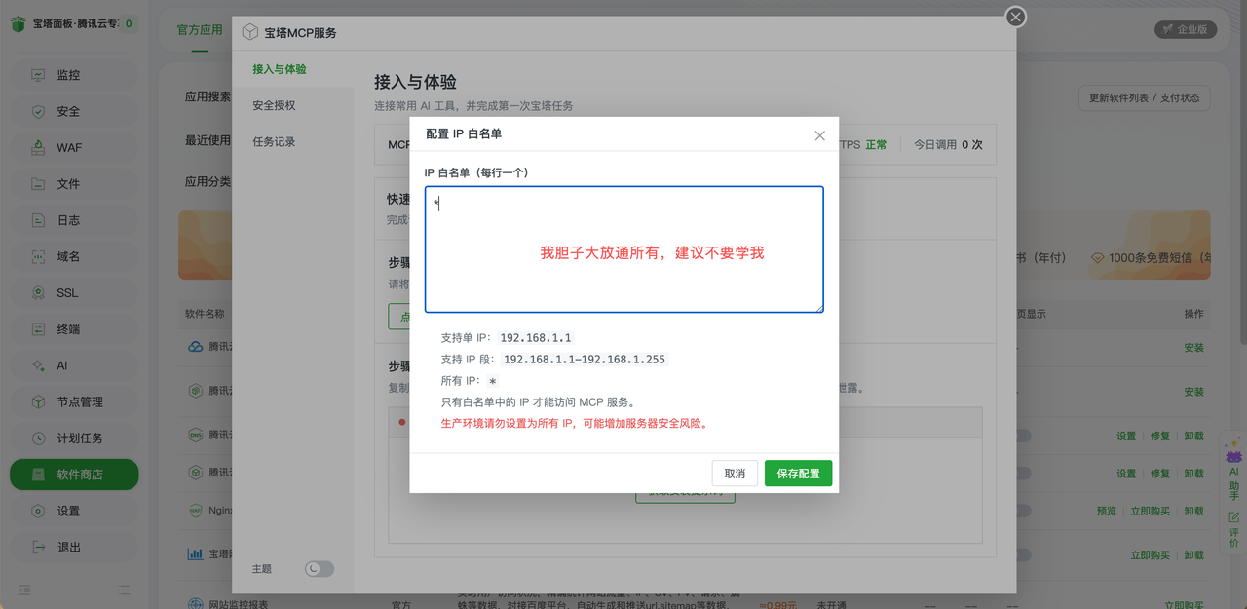Select the WAF firewall sidebar icon
This screenshot has width=1247, height=609.
click(x=38, y=148)
